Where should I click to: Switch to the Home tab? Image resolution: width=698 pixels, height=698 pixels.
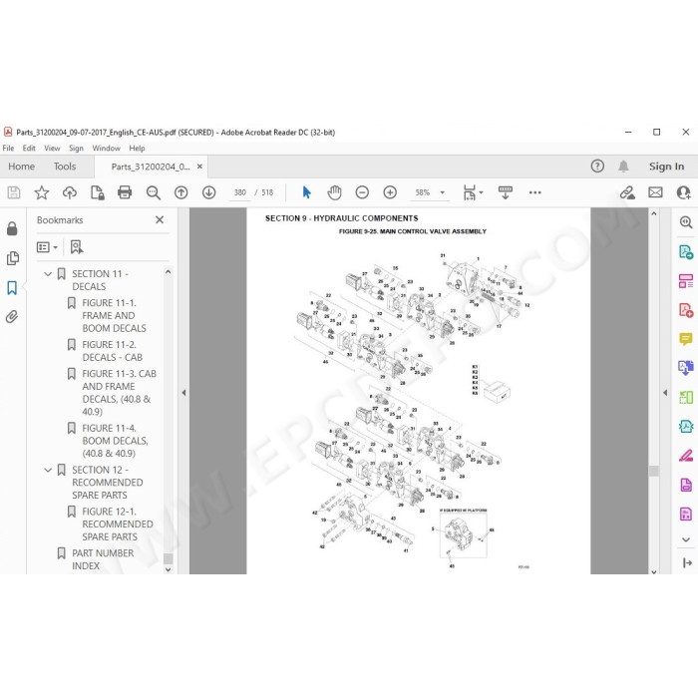tap(21, 167)
